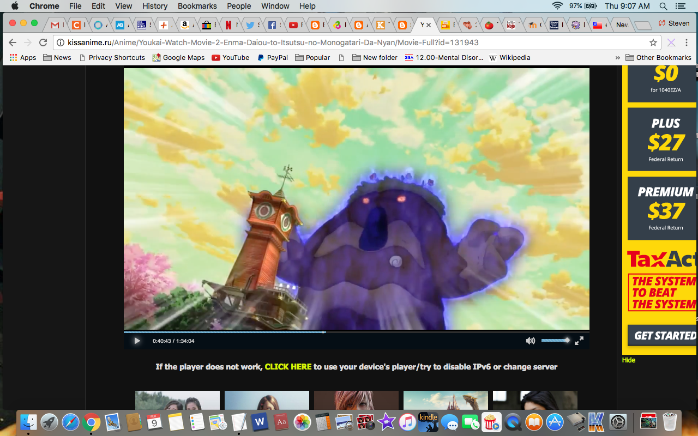Open Google Chrome from the dock
698x436 pixels.
92,422
